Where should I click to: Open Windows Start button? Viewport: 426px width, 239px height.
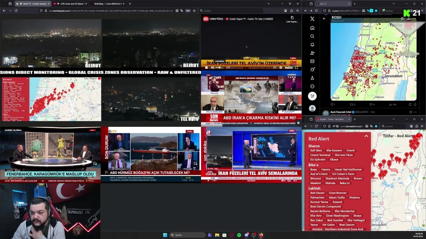point(165,235)
